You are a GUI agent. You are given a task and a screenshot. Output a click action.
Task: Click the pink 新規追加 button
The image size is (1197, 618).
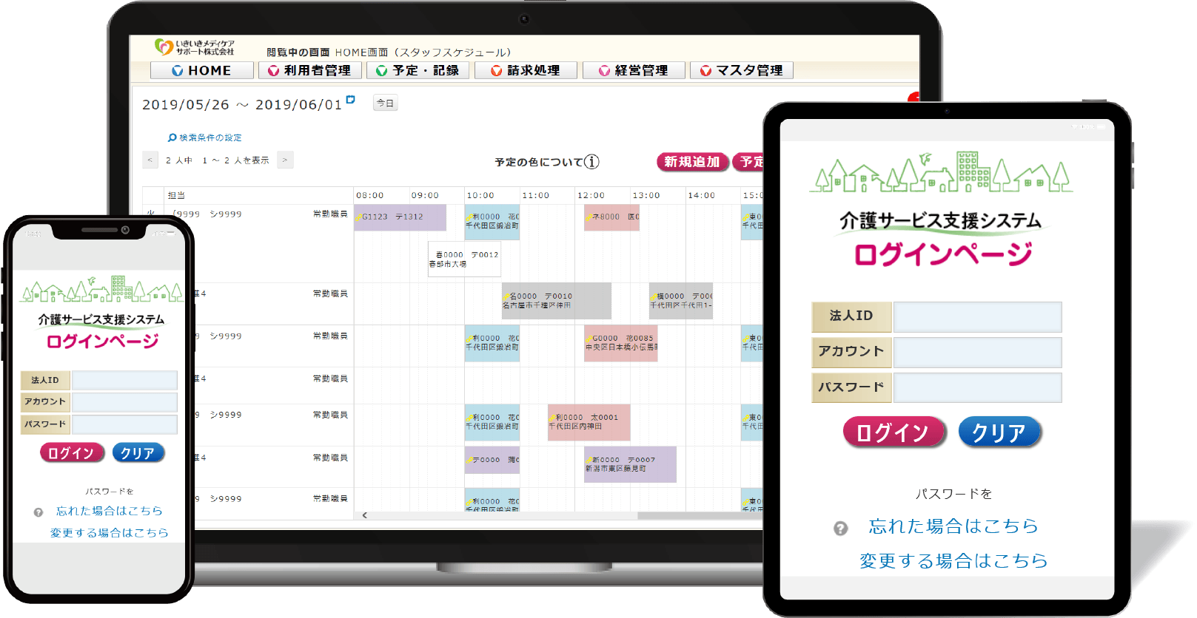click(x=691, y=162)
